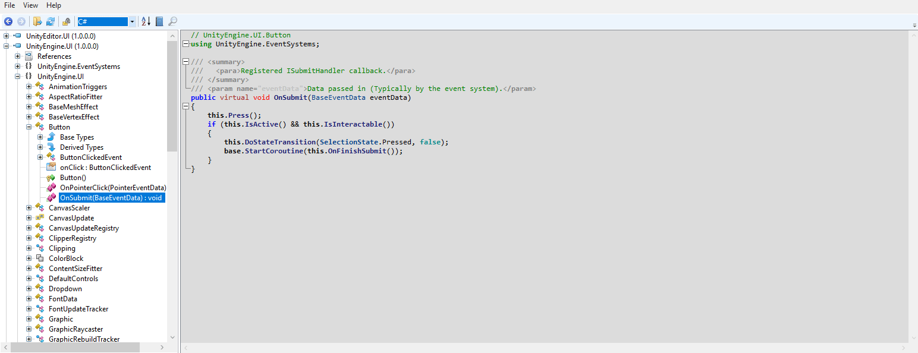This screenshot has width=918, height=353.
Task: Expand the Dropdown class node
Action: [x=29, y=289]
